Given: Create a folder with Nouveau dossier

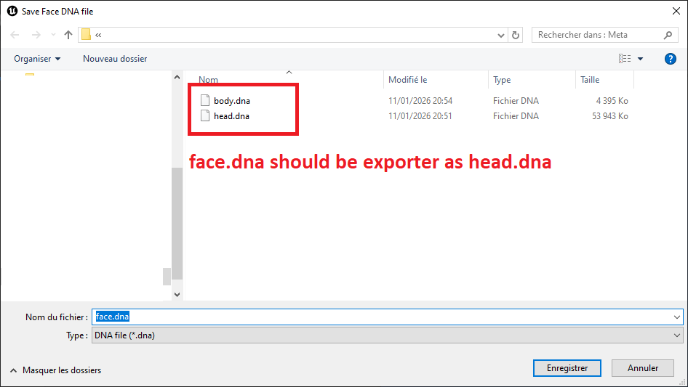Looking at the screenshot, I should click(115, 59).
